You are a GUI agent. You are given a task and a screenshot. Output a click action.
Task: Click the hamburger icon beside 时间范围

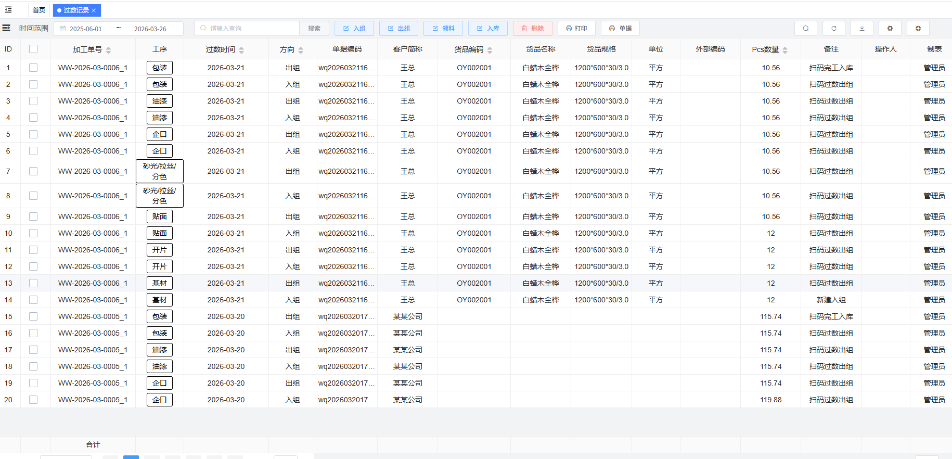6,28
